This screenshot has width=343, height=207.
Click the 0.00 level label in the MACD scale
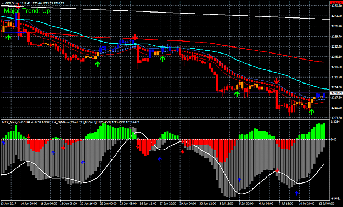coord(334,139)
